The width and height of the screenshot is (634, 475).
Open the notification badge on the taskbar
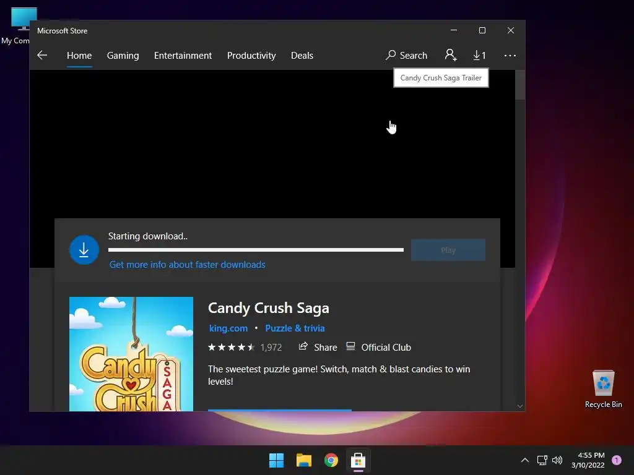coord(616,460)
